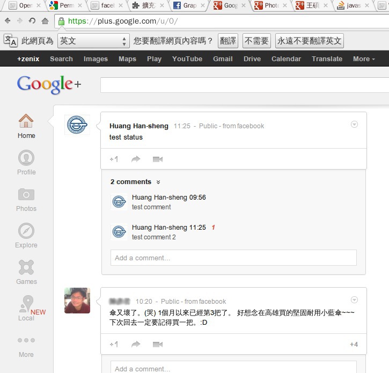Switch to the Perm browser tab
Viewport: 389px width, 373px height.
coord(66,5)
